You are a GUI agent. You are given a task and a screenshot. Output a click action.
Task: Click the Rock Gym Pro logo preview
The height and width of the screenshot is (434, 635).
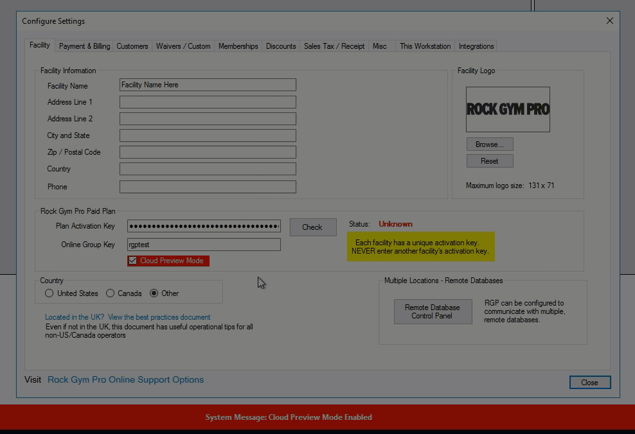[508, 109]
